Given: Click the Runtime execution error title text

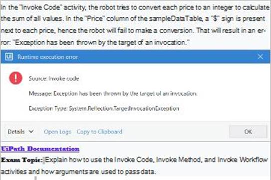Looking at the screenshot, I should [x=48, y=57].
